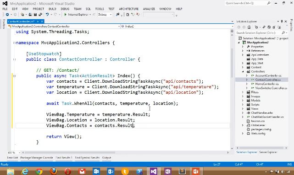Collapse the namespace outlining block
The image size is (294, 175).
(x=14, y=43)
